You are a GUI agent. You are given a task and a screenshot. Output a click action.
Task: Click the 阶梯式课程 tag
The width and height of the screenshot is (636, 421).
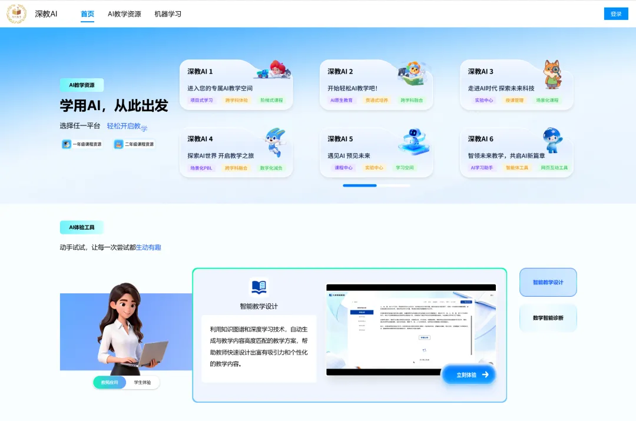pos(271,100)
